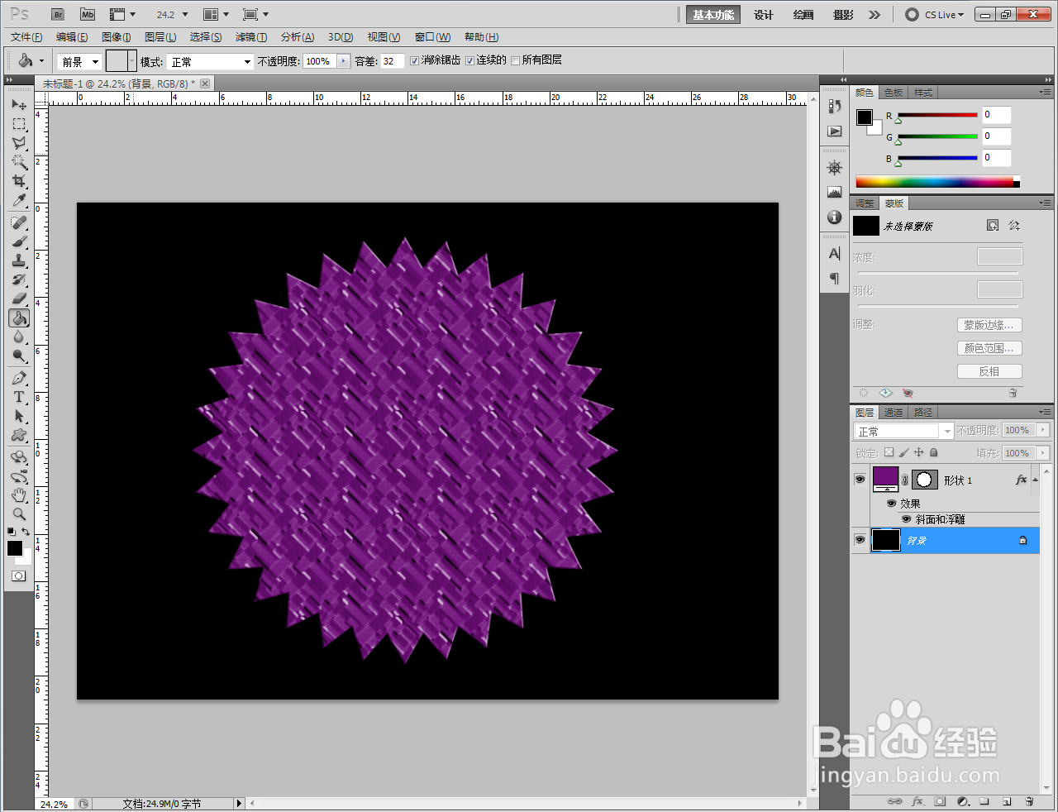Viewport: 1058px width, 812px height.
Task: Select the Paint Bucket tool
Action: tap(19, 318)
